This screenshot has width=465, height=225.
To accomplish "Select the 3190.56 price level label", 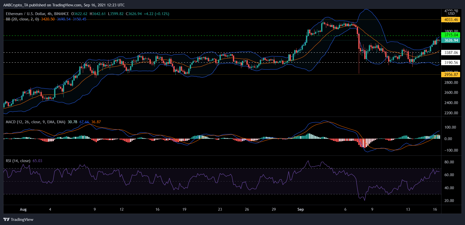I will pyautogui.click(x=451, y=63).
